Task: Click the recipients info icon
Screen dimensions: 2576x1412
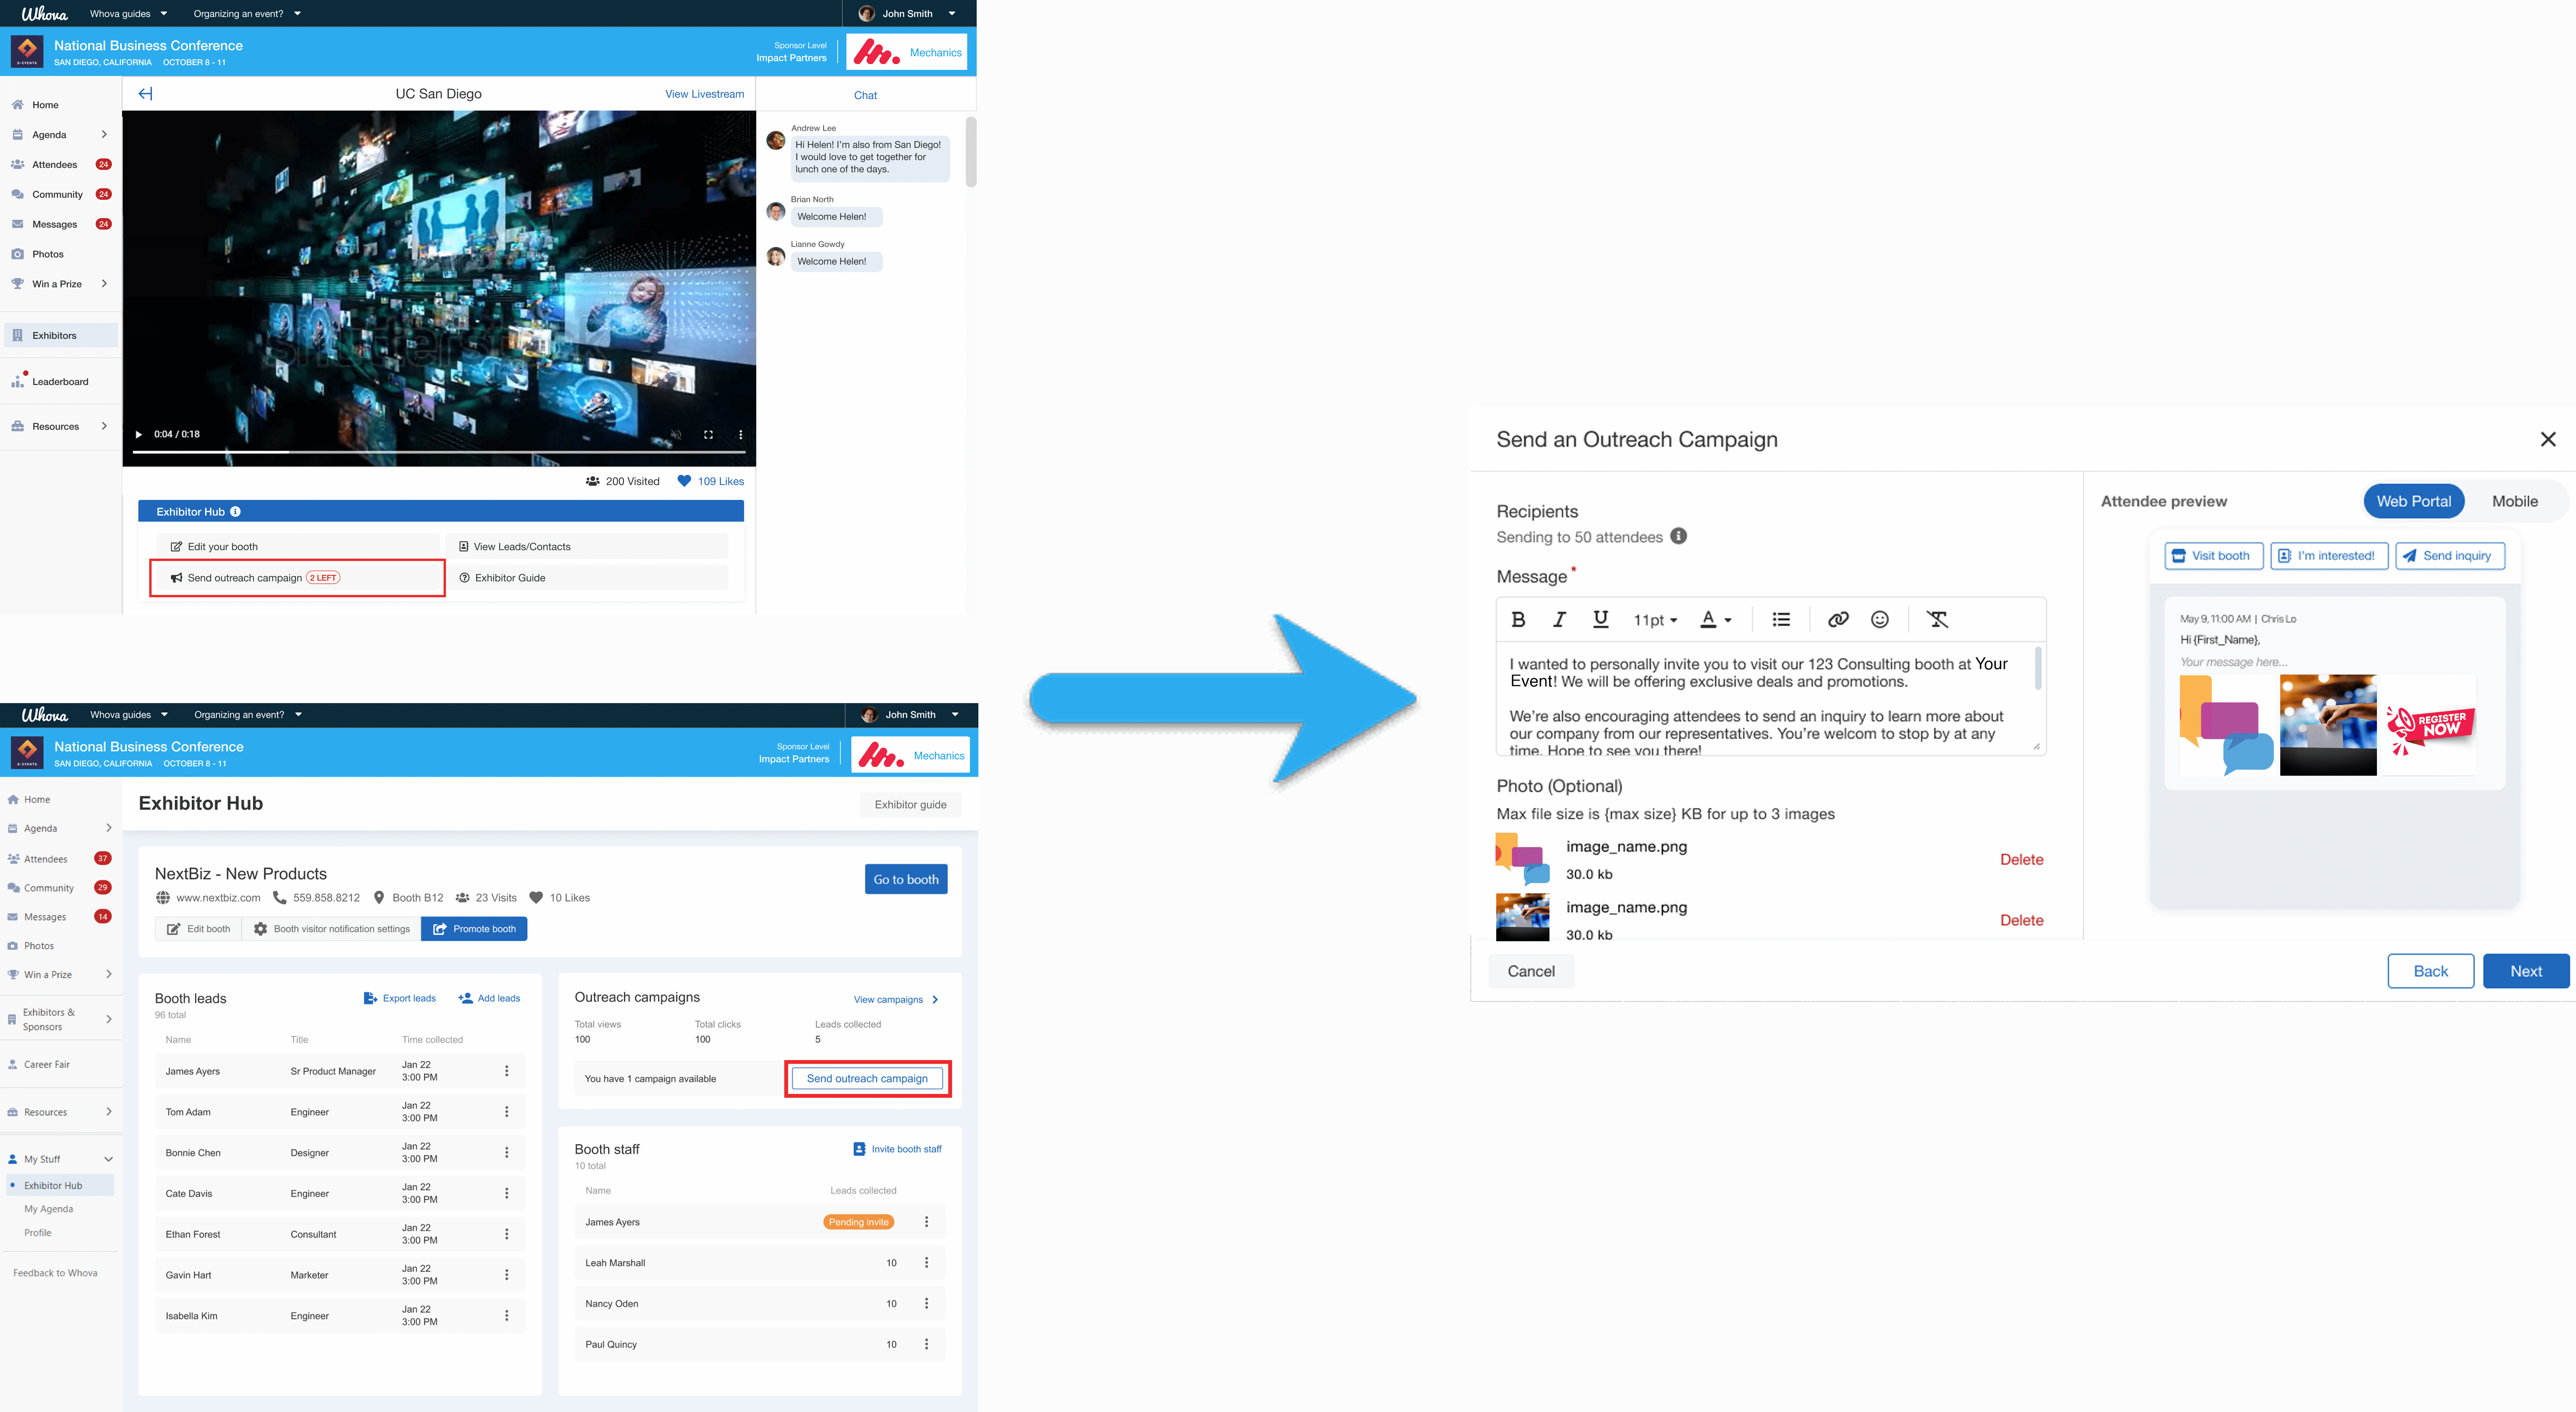Action: click(x=1679, y=536)
